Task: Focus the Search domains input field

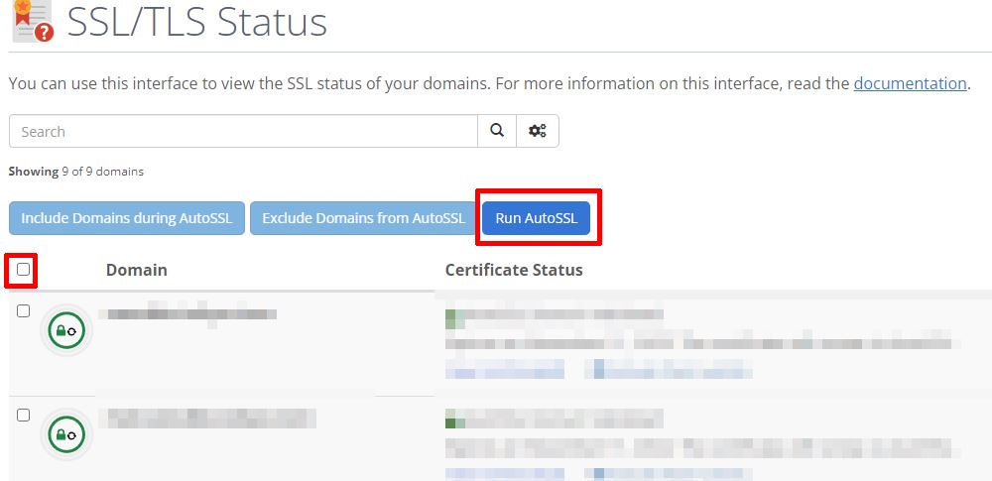Action: coord(243,131)
